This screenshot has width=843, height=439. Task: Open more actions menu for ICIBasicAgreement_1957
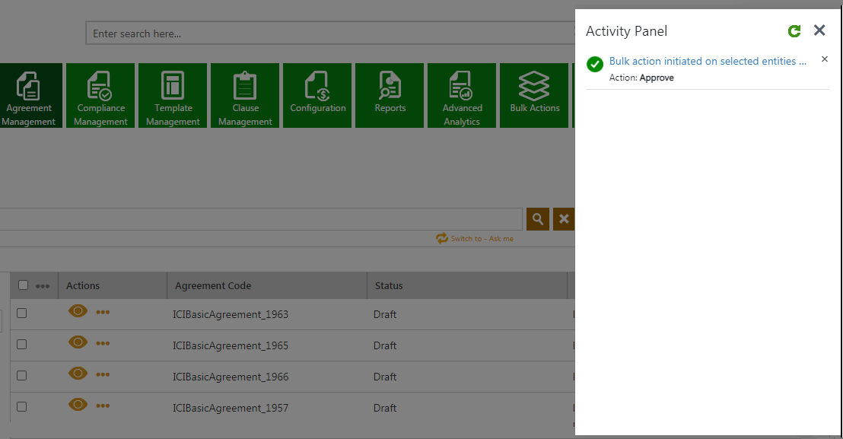103,406
